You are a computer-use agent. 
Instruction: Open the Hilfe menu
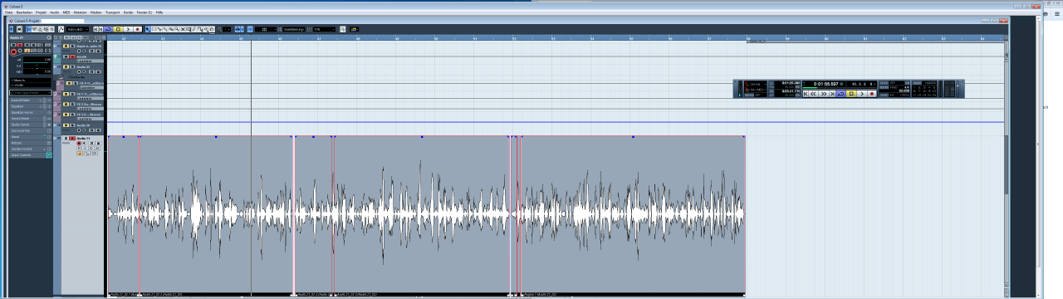coord(159,13)
